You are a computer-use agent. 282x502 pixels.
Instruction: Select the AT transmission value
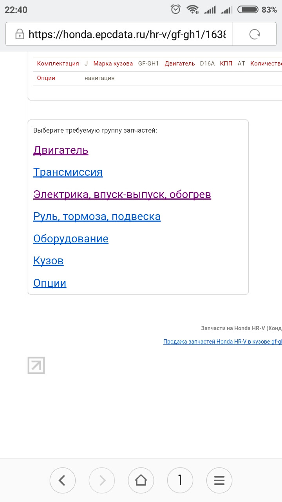coord(241,64)
